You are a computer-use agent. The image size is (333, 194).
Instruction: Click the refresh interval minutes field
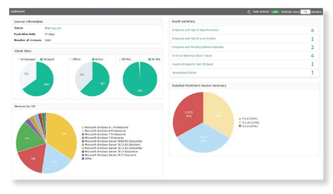tap(305, 12)
